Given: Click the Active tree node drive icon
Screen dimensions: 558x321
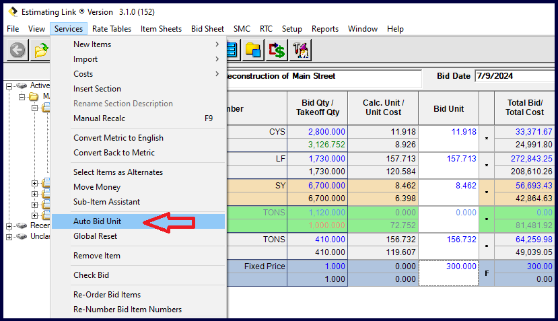Looking at the screenshot, I should (22, 85).
